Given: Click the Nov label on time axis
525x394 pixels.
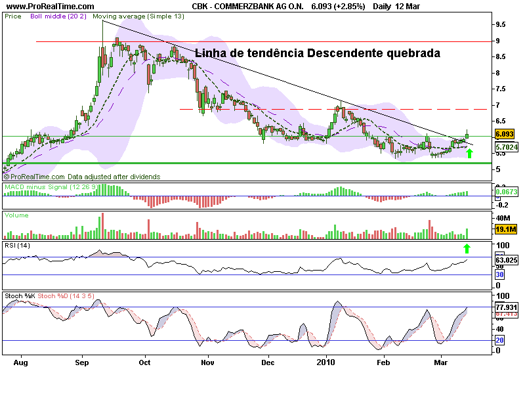Looking at the screenshot, I should point(207,362).
